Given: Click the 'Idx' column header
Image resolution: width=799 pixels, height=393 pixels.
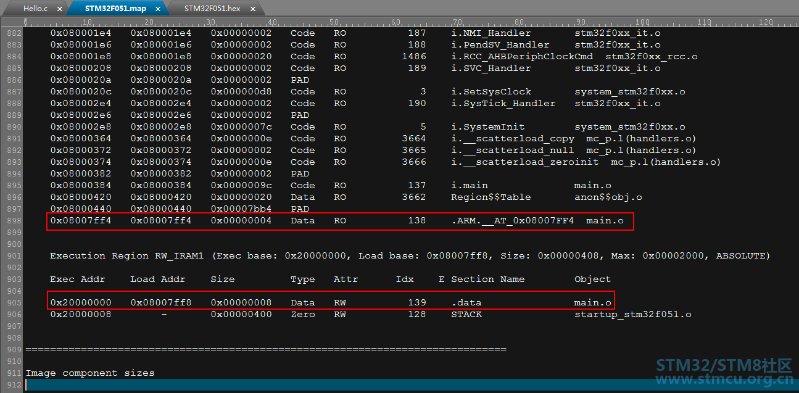Looking at the screenshot, I should 405,279.
